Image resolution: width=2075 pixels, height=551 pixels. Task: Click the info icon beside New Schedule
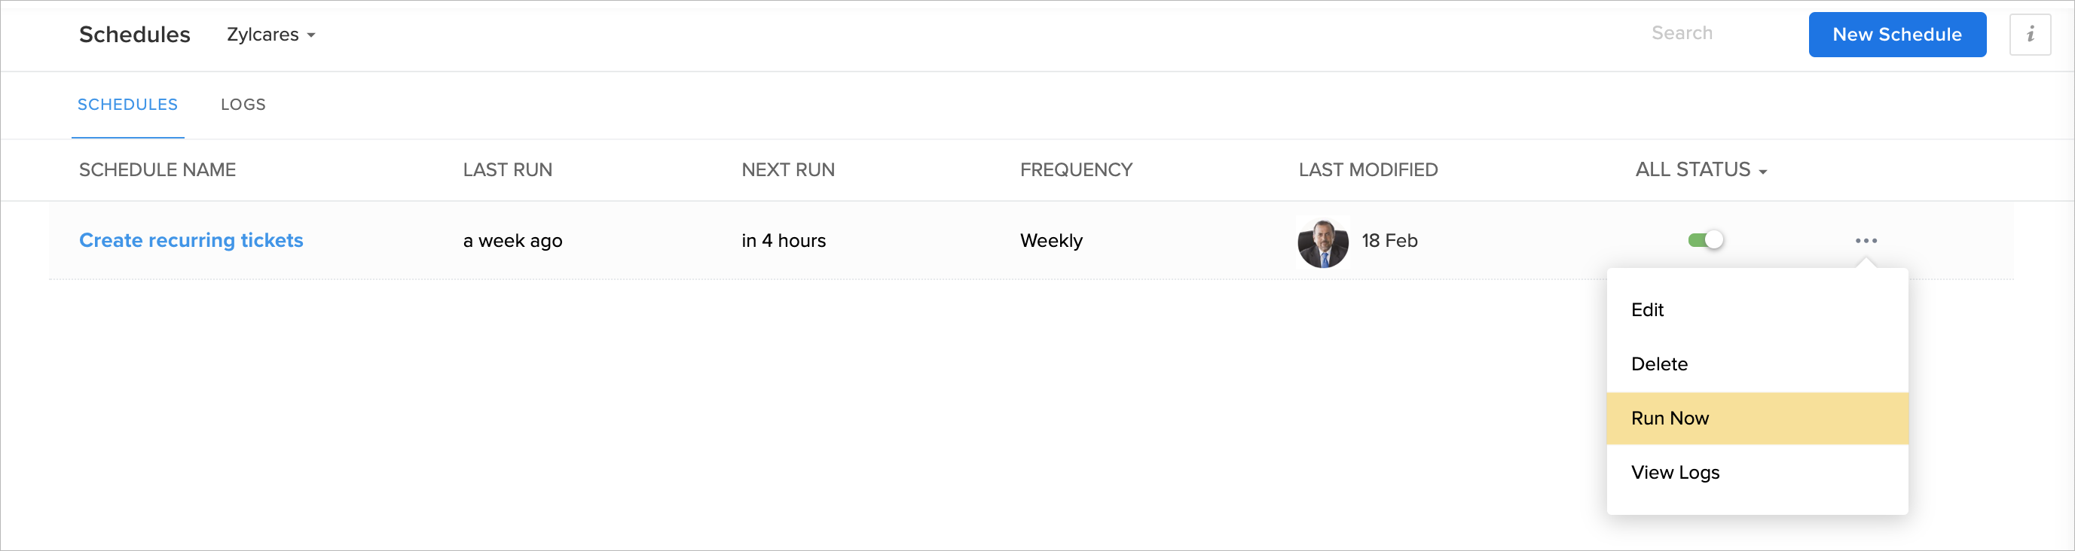coord(2029,35)
